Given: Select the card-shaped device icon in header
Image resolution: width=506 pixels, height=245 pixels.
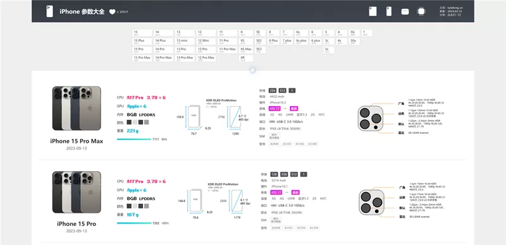Looking at the screenshot, I should [405, 11].
